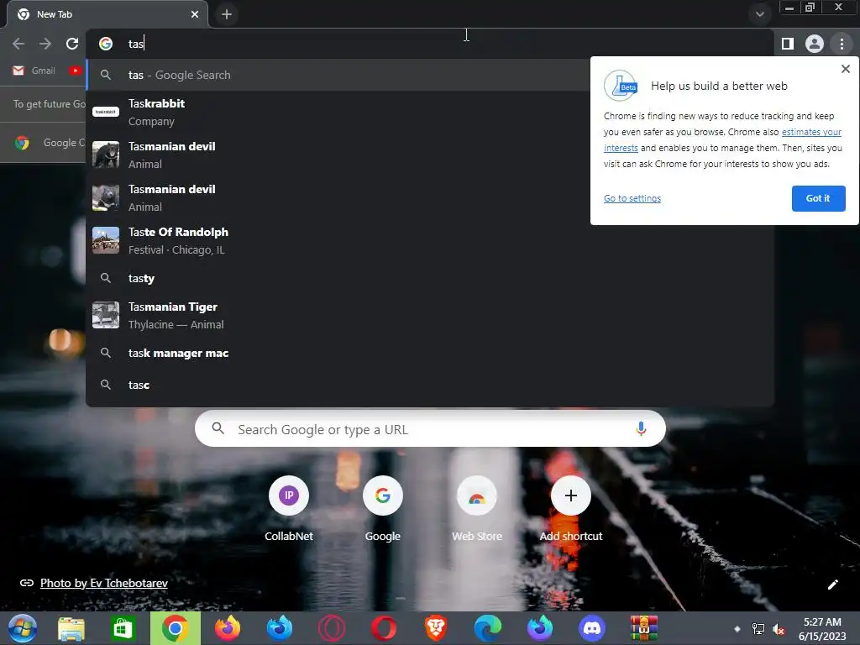Screen dimensions: 860x645
Task: Open the side panel icon
Action: [x=788, y=44]
